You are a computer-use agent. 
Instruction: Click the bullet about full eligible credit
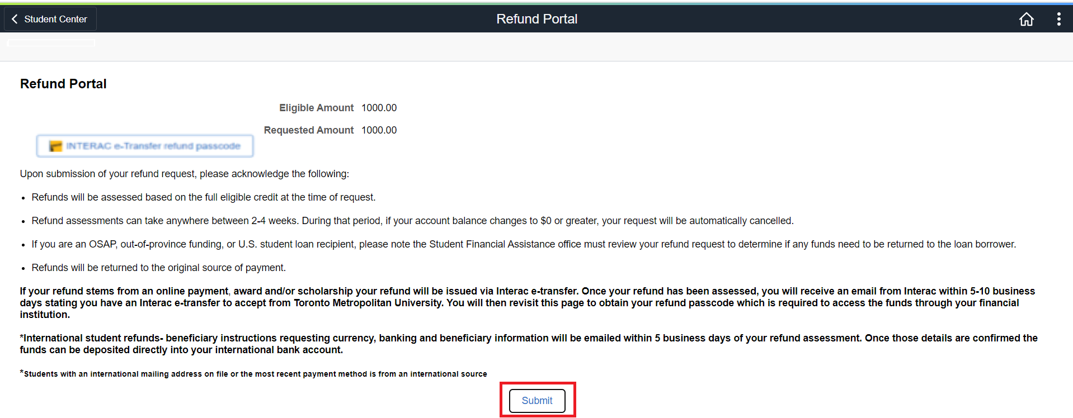point(204,197)
